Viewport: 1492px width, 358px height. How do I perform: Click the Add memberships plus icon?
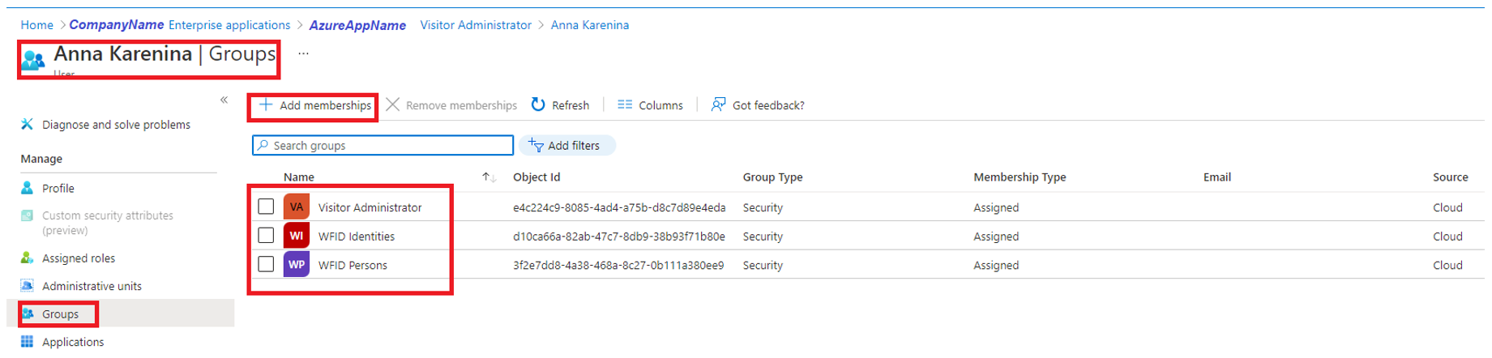click(x=266, y=105)
